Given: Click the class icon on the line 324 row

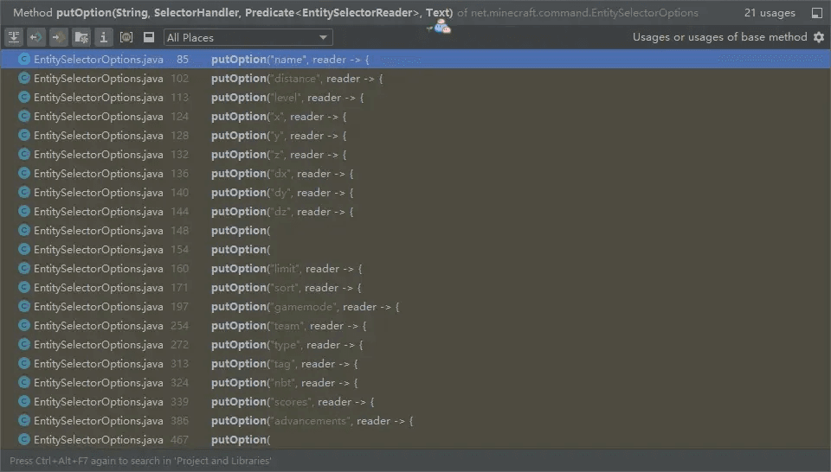Looking at the screenshot, I should 24,382.
